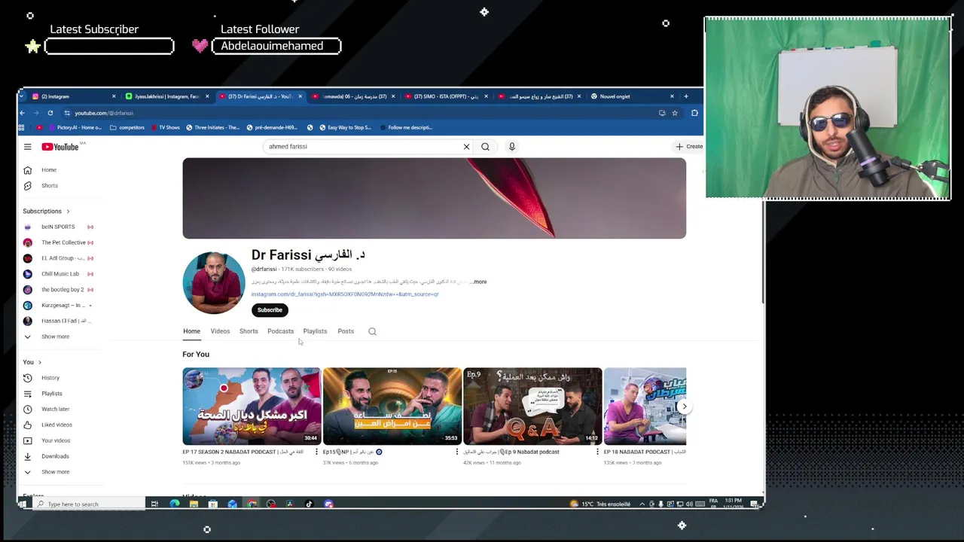Viewport: 964px width, 542px height.
Task: Open History in the sidebar
Action: click(x=50, y=378)
